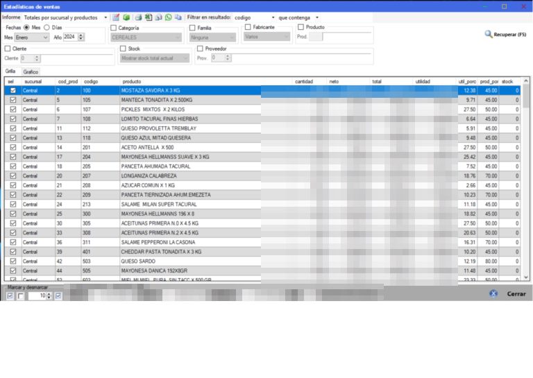
Task: Sort by the producto column header
Action: 206,82
